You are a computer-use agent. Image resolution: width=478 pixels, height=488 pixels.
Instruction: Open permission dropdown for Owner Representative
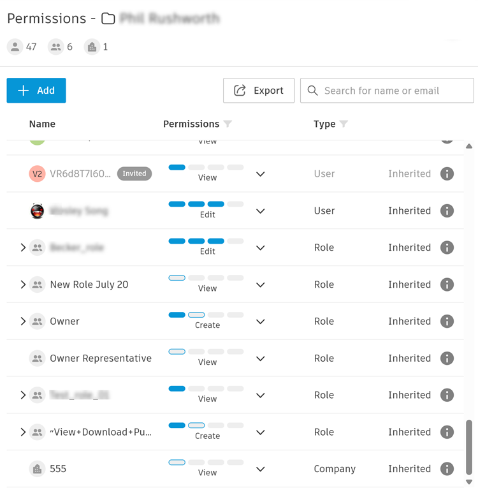coord(260,359)
